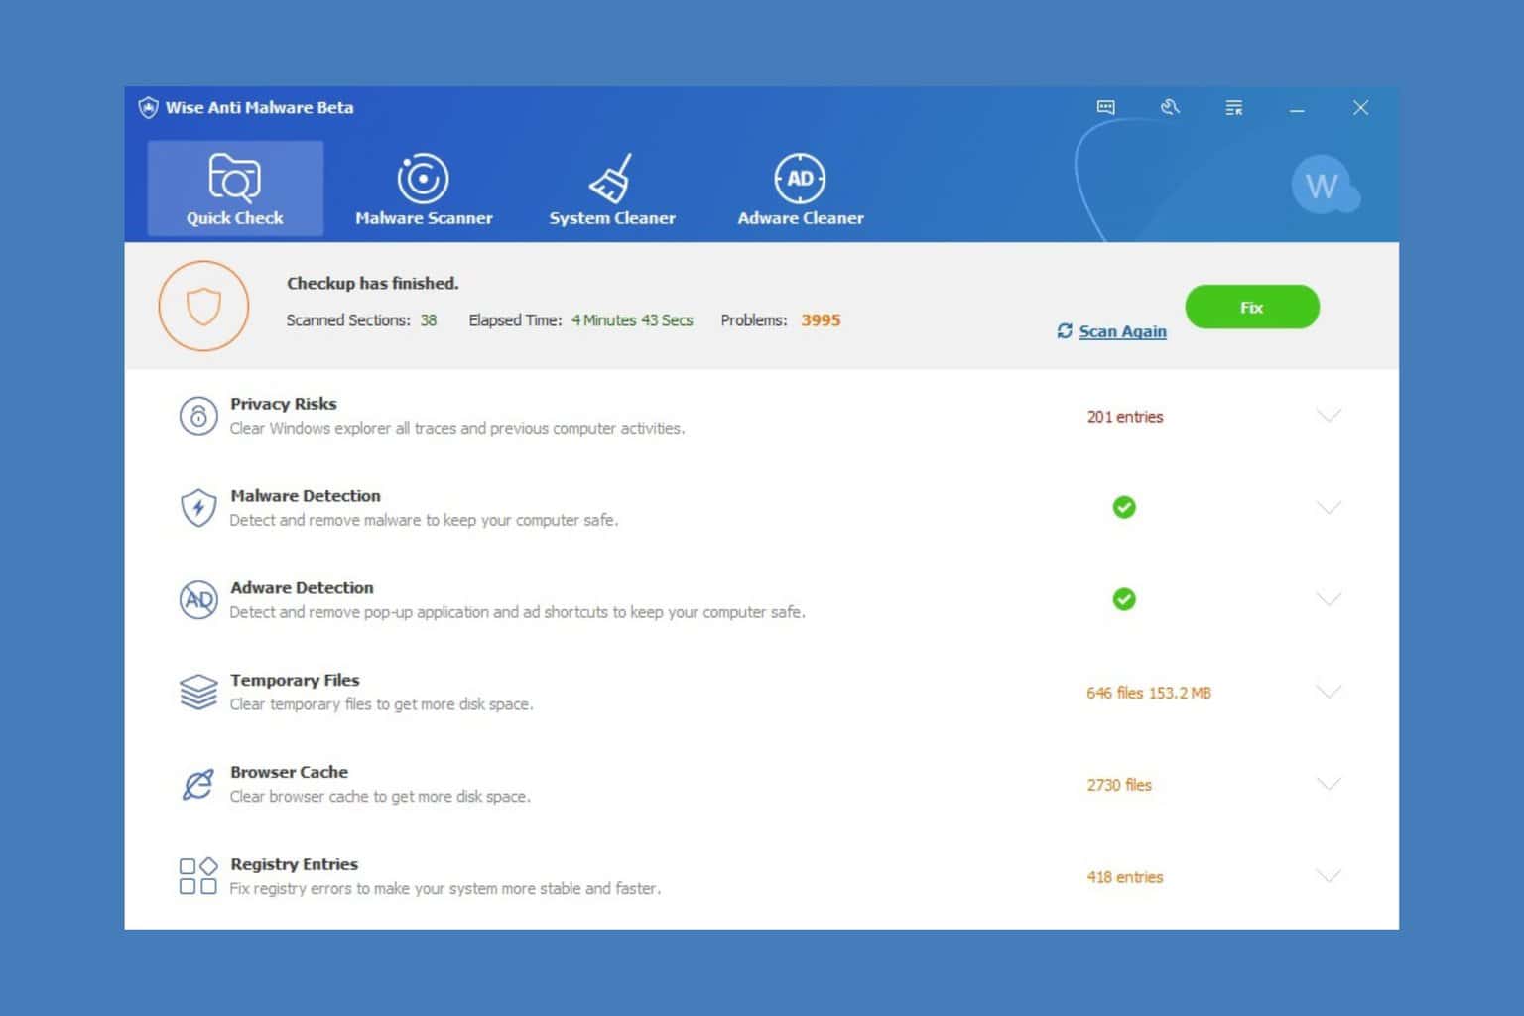Click the 'Checkup has finished.' status text

point(373,284)
